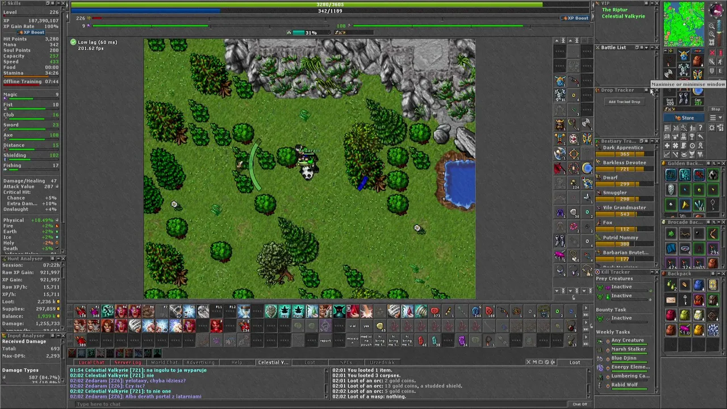Switch to Local Chat tab
727x409 pixels.
coord(91,362)
